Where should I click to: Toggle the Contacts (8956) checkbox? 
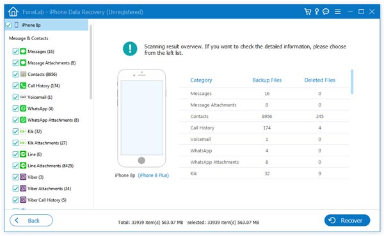pos(15,74)
